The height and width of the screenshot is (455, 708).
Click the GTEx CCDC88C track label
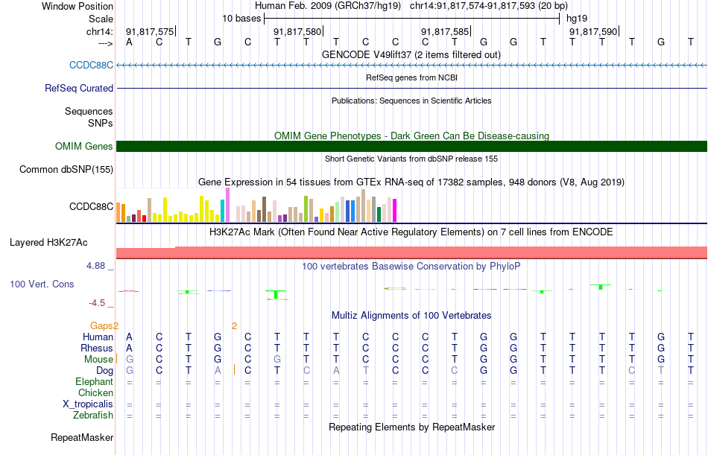pyautogui.click(x=91, y=206)
